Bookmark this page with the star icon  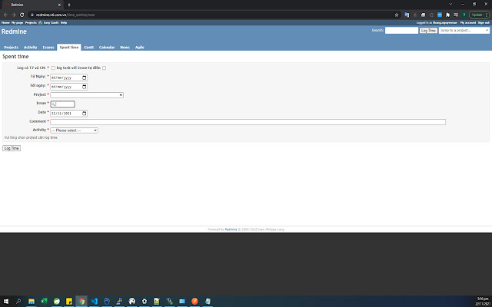tap(397, 15)
